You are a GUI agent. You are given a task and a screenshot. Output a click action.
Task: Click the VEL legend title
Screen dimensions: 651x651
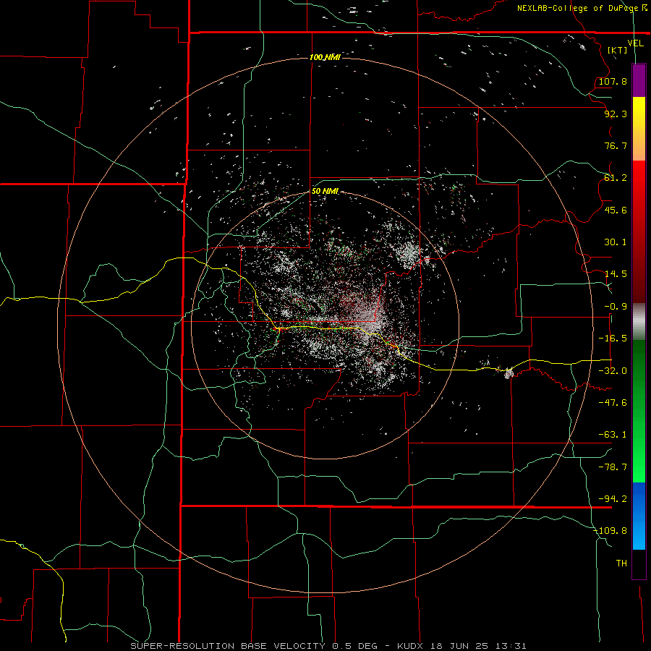(635, 43)
